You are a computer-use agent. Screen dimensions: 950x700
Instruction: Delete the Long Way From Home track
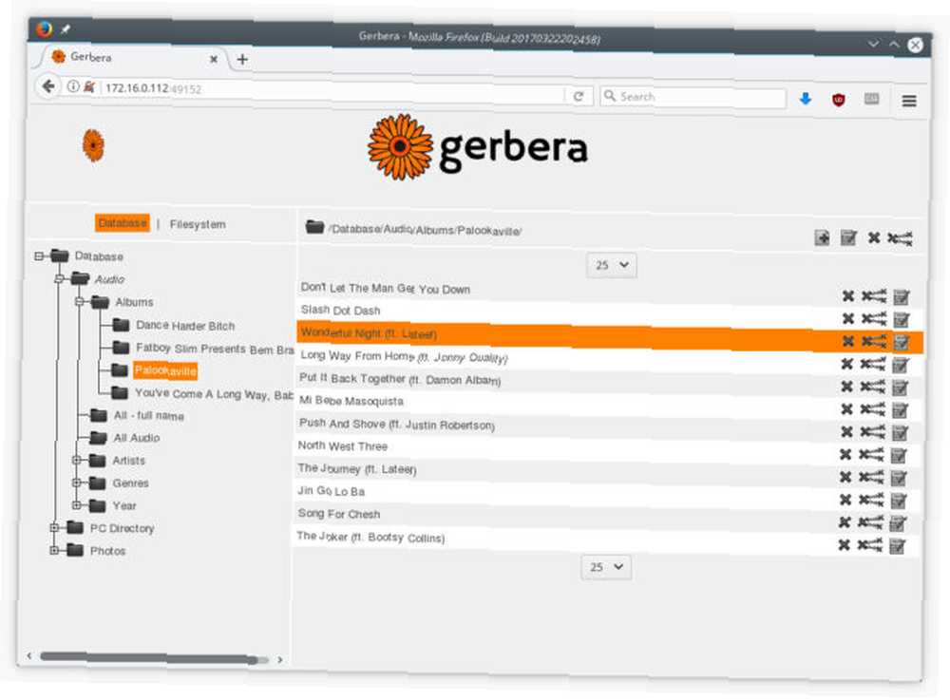coord(847,364)
